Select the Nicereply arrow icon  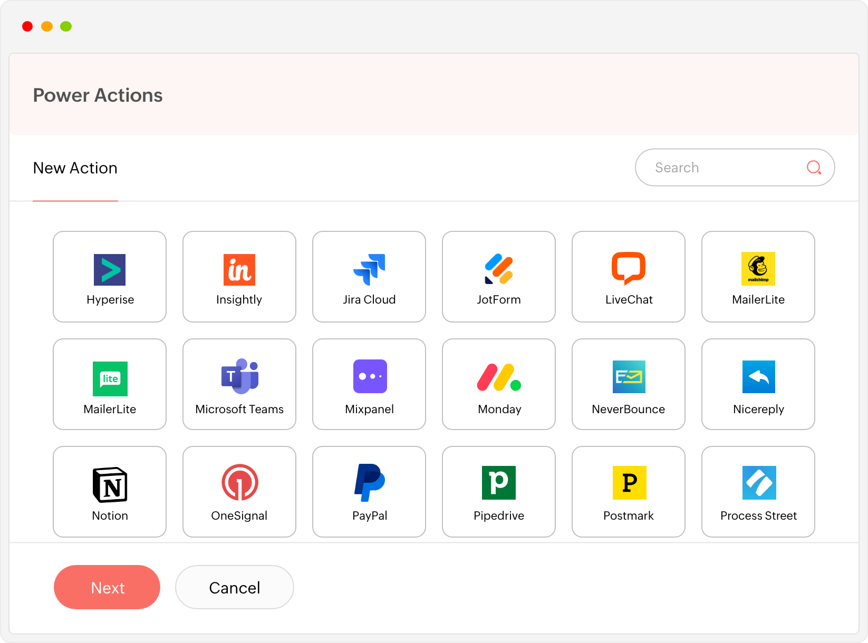point(759,377)
